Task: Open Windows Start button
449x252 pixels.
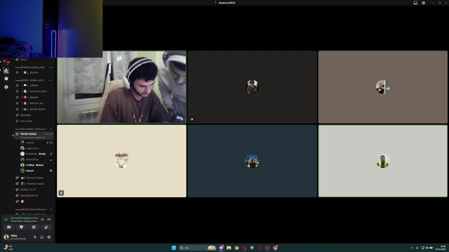Action: pyautogui.click(x=174, y=248)
